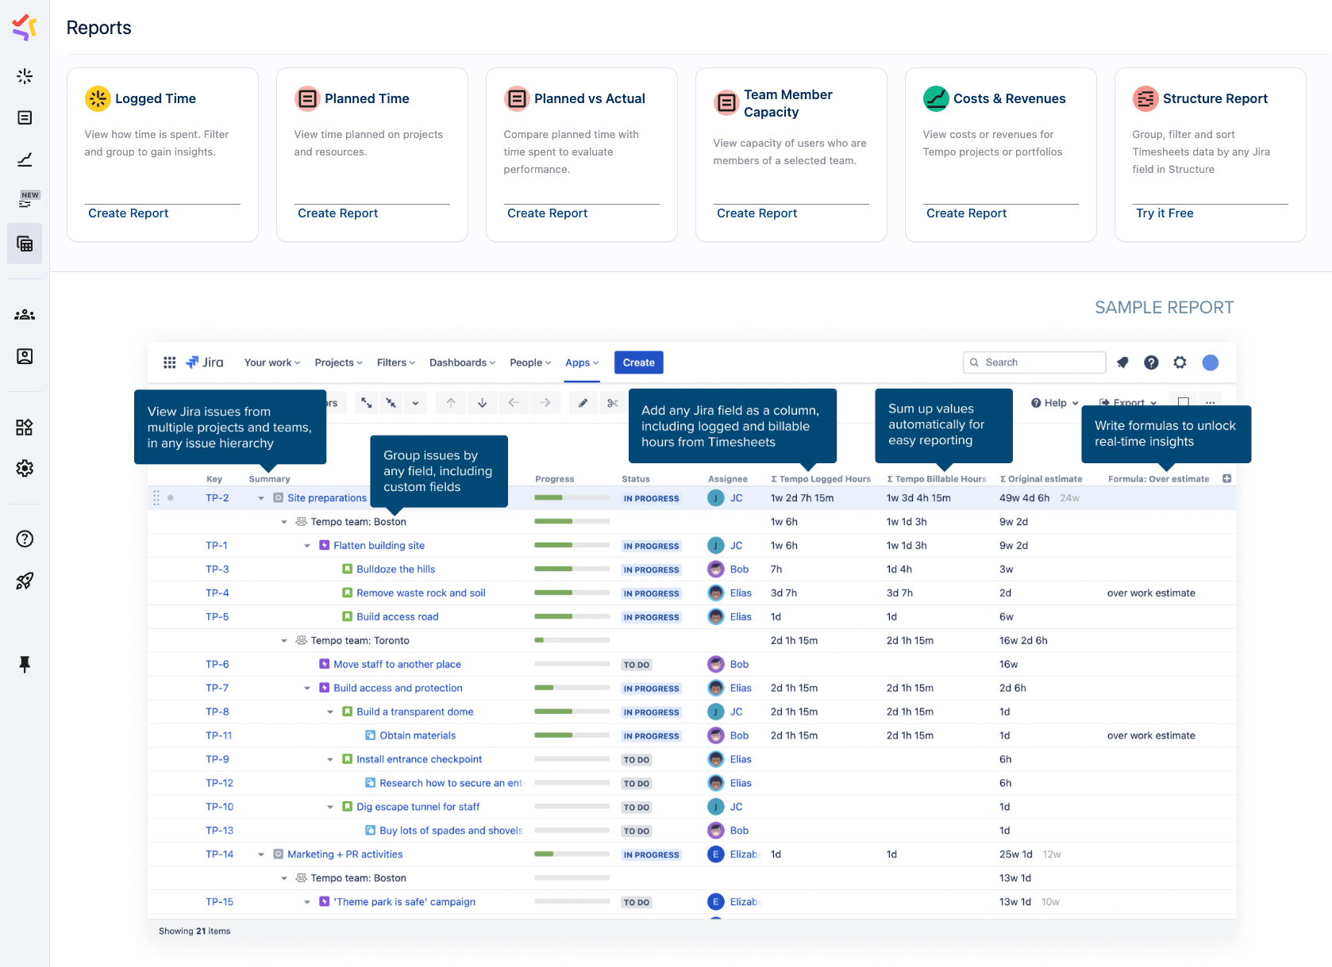Click Try it Free under Structure Report
This screenshot has width=1332, height=967.
click(x=1165, y=213)
